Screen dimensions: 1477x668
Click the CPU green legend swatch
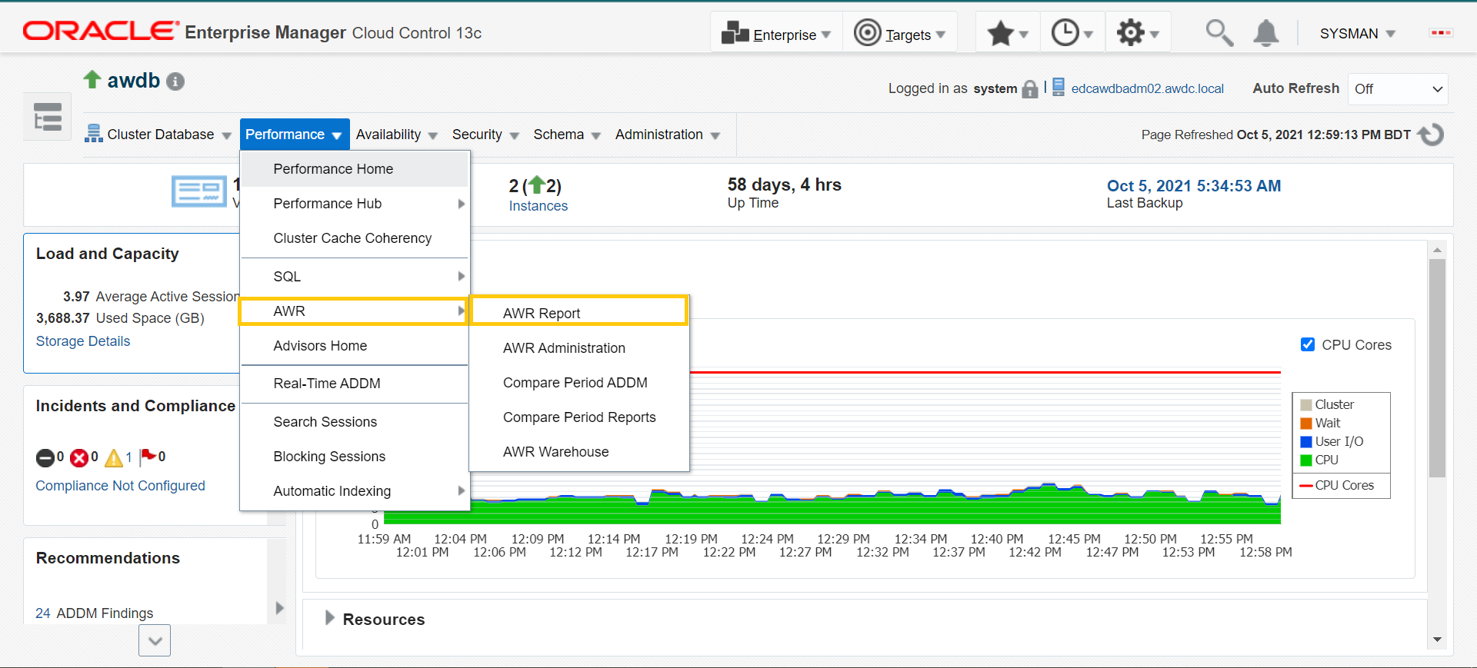(x=1305, y=460)
